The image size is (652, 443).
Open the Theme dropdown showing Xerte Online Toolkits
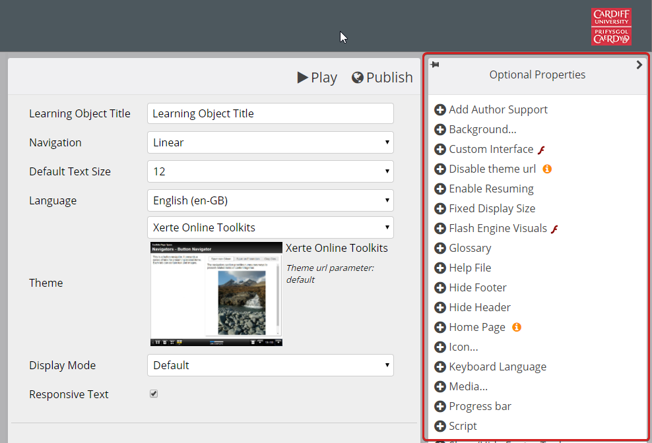tap(271, 227)
